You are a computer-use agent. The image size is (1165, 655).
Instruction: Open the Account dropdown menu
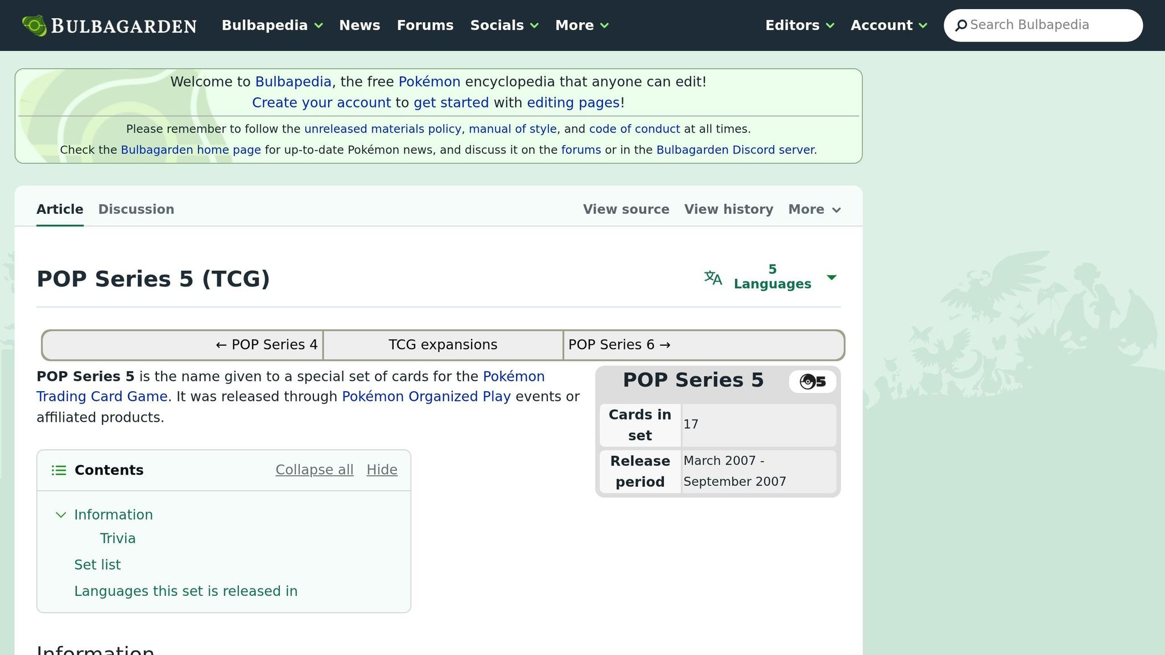[x=889, y=26]
